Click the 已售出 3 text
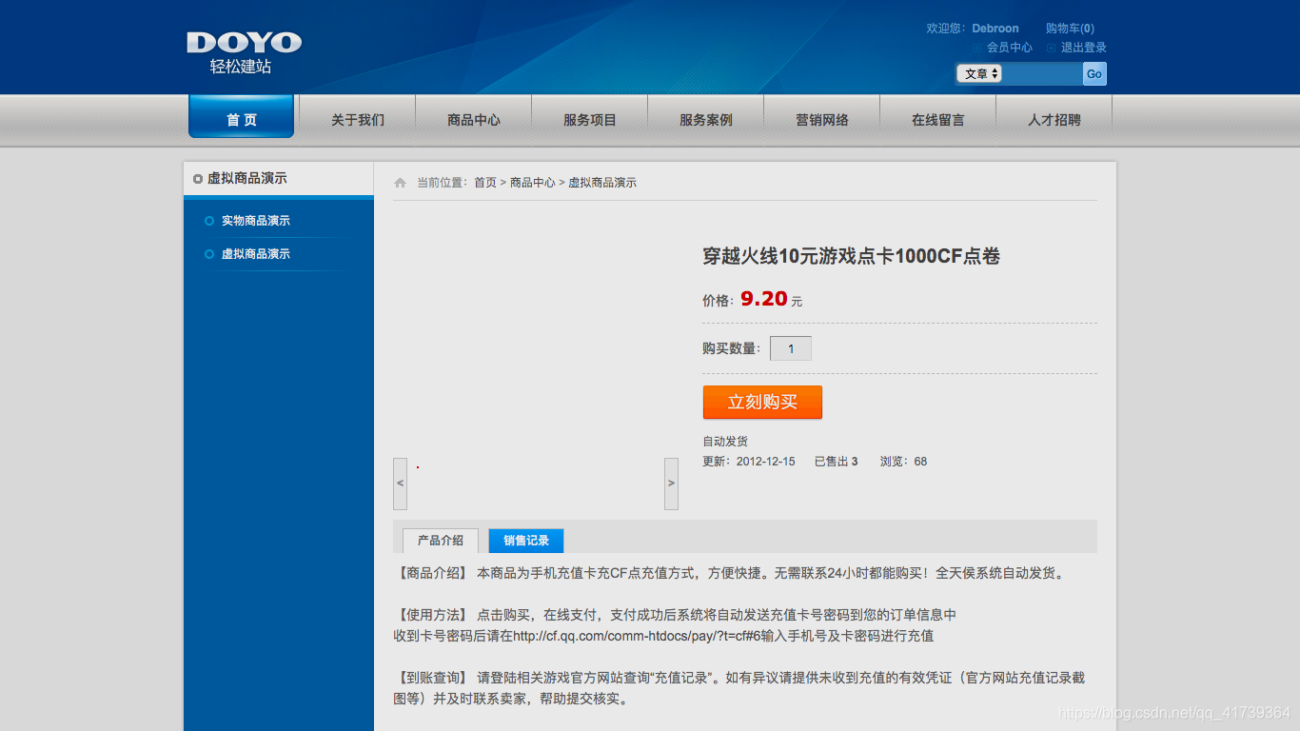1300x731 pixels. (x=837, y=462)
